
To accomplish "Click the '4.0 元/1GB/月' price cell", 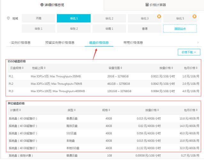I will pos(191,91).
